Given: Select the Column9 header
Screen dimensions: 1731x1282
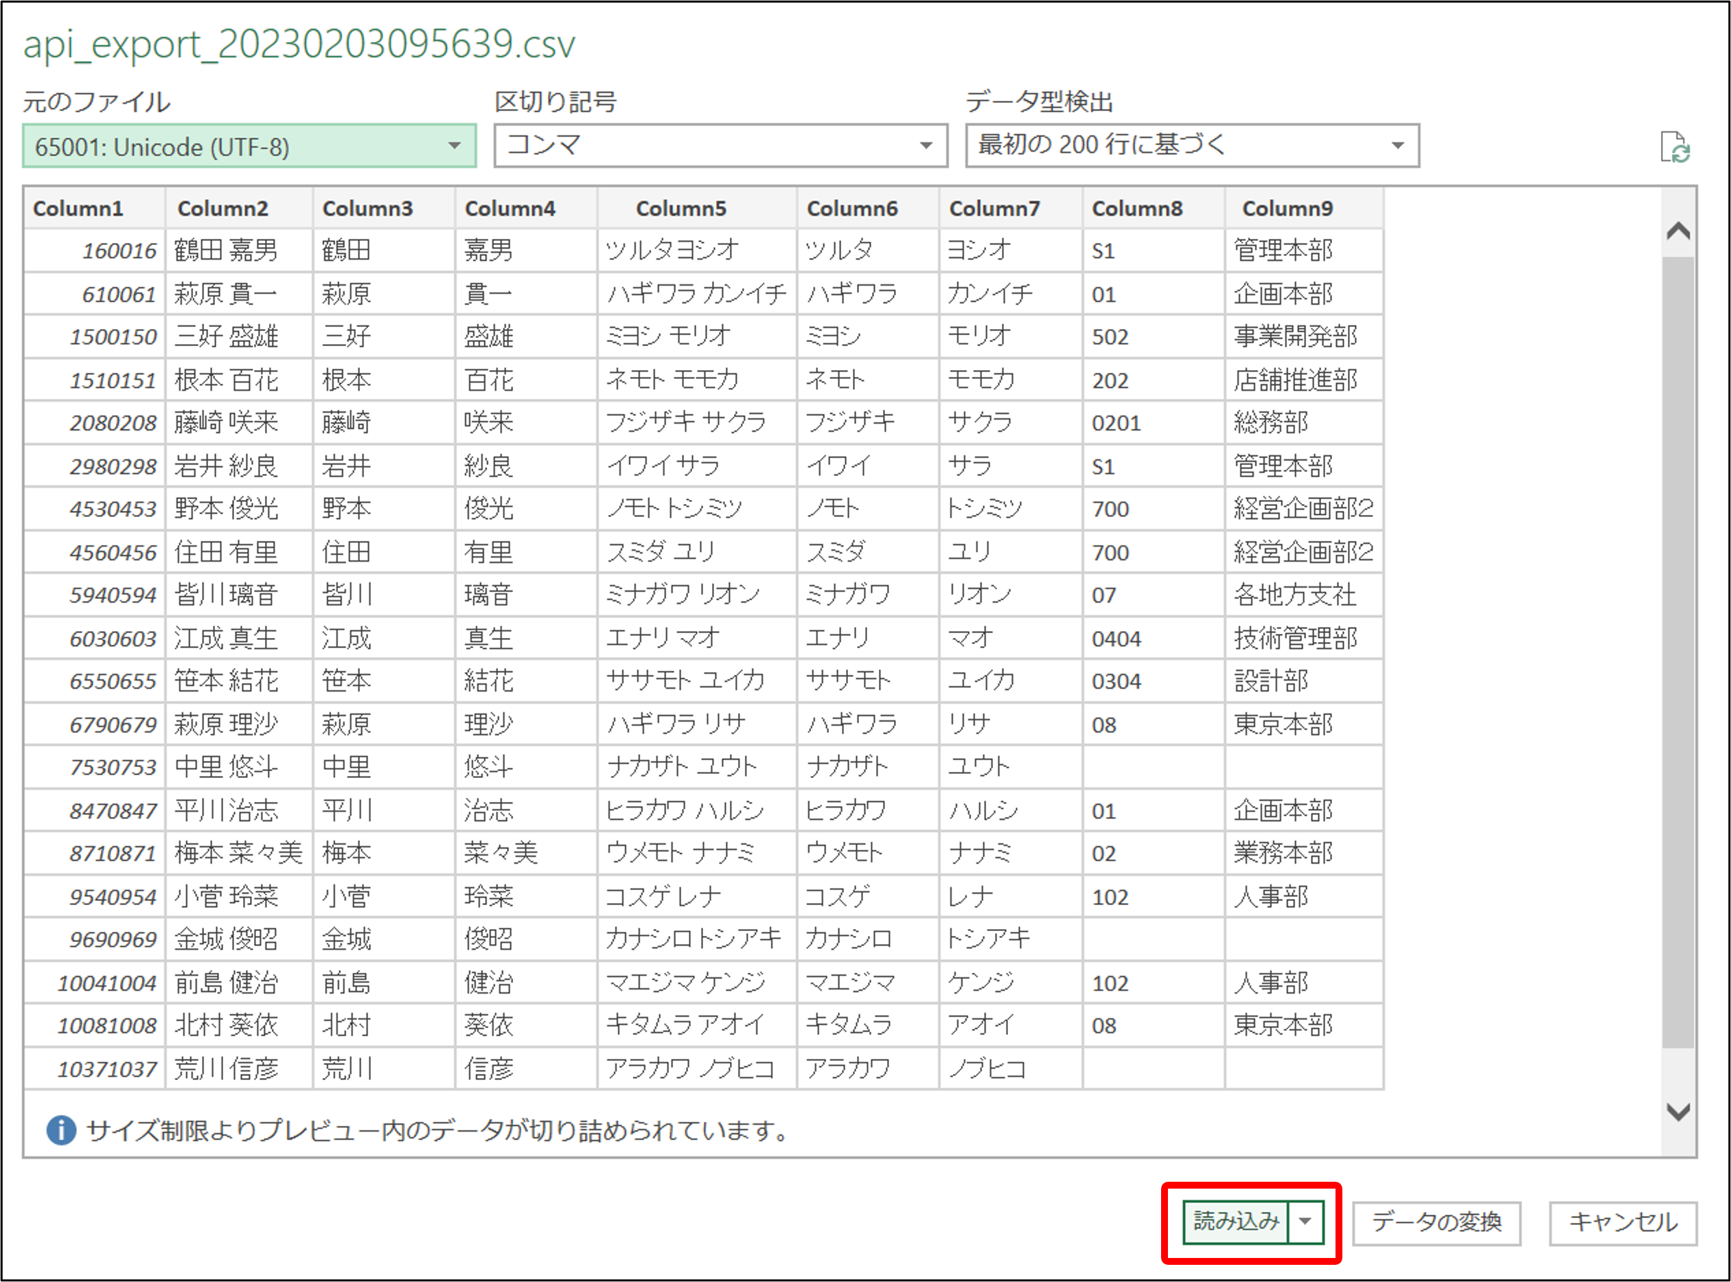Looking at the screenshot, I should point(1287,208).
